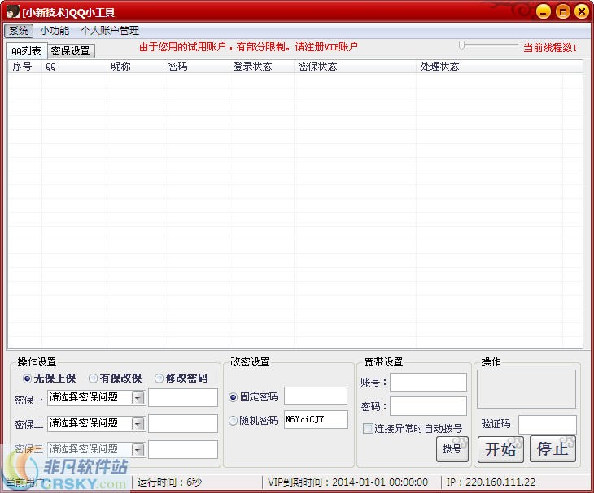Select the 固定密码 radio option
The image size is (594, 493).
click(254, 396)
